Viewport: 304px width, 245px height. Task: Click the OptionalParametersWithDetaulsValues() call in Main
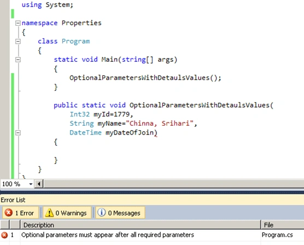(145, 78)
